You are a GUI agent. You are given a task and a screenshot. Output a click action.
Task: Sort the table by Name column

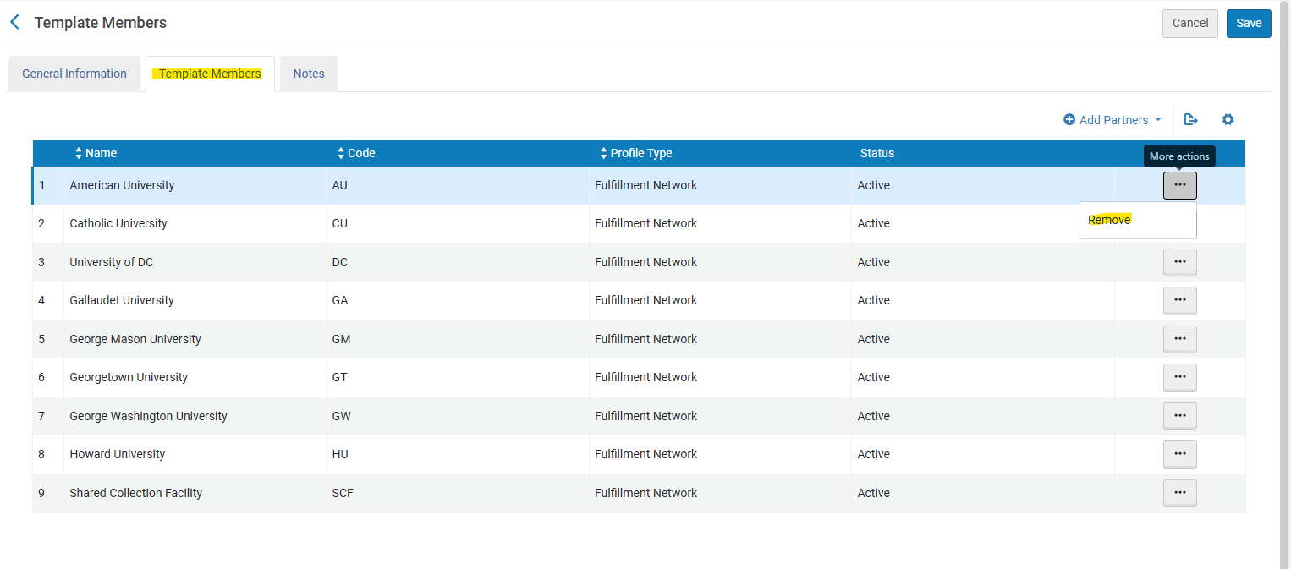96,153
